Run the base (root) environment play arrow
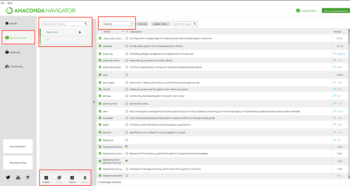The height and width of the screenshot is (186, 350). point(80,32)
